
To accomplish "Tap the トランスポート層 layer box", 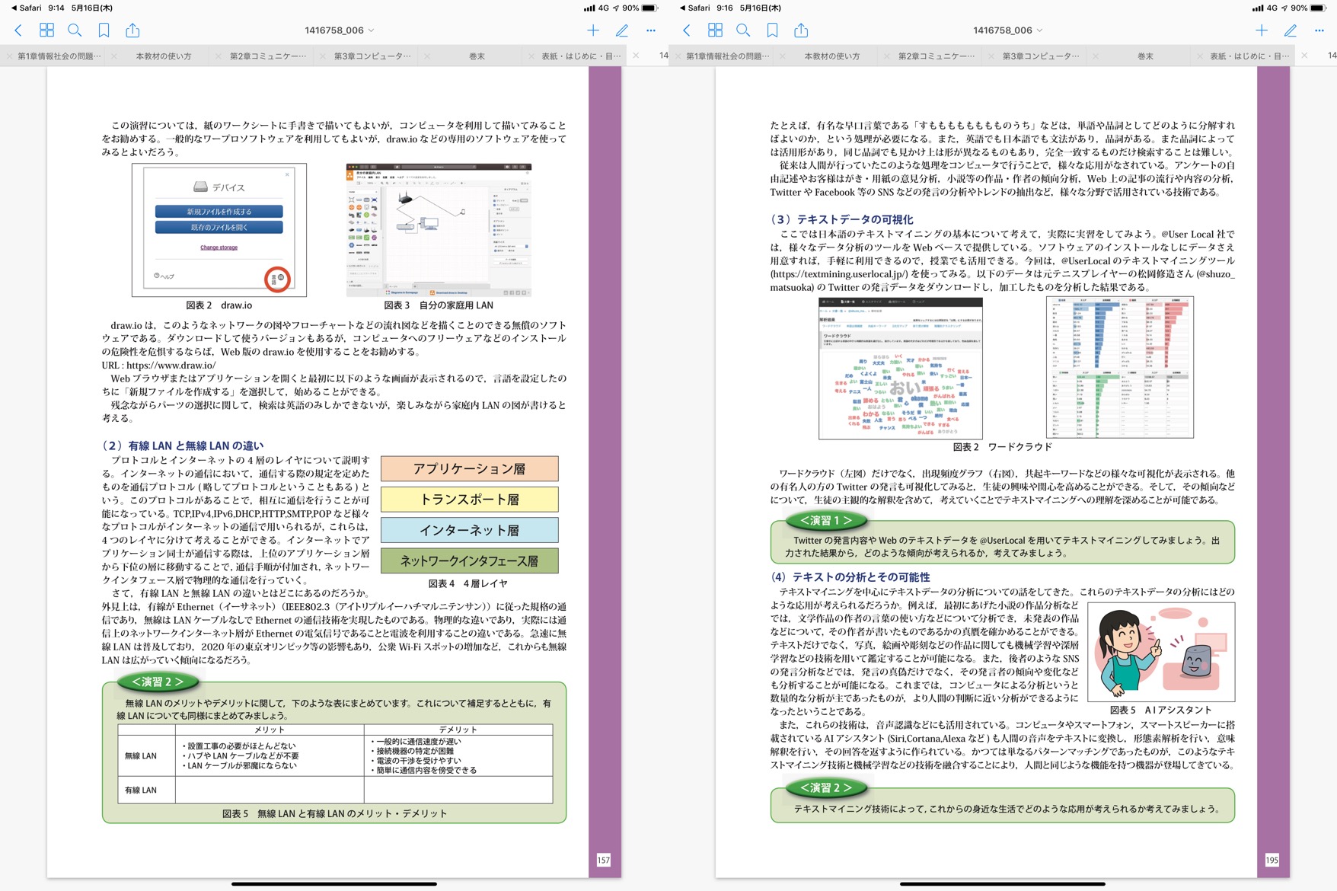I will 470,499.
